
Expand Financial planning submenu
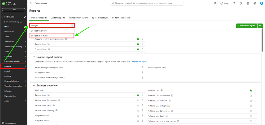(x=25, y=81)
